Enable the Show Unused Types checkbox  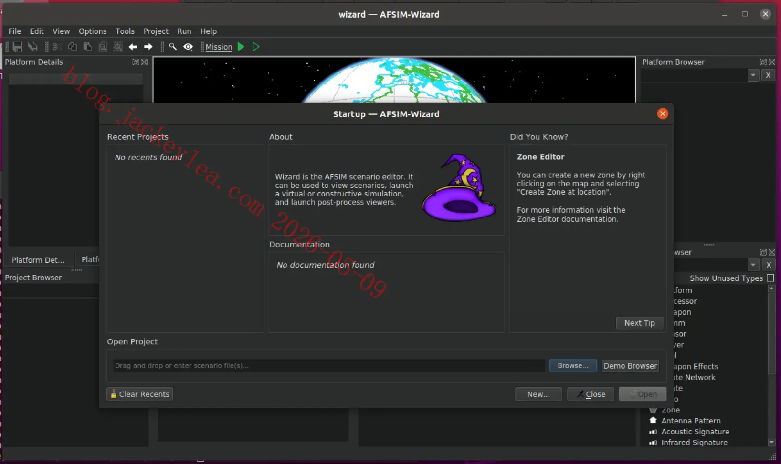(770, 278)
